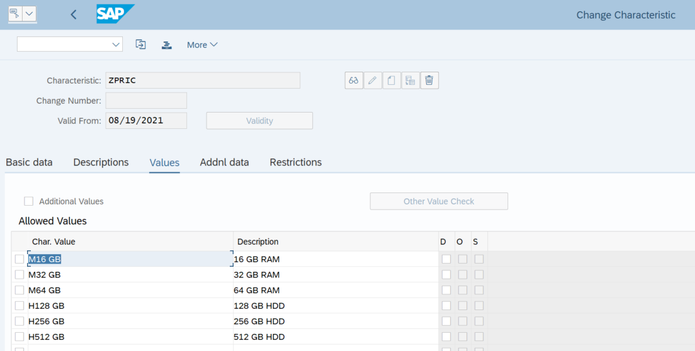This screenshot has height=351, width=695.
Task: Click the Create document icon
Action: point(392,80)
